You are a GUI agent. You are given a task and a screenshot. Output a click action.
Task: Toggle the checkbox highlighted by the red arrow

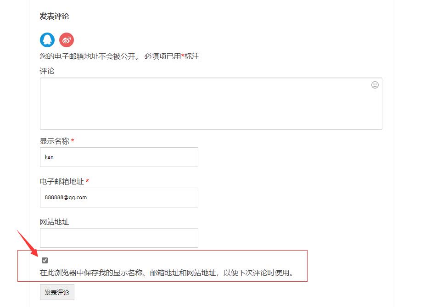[45, 260]
